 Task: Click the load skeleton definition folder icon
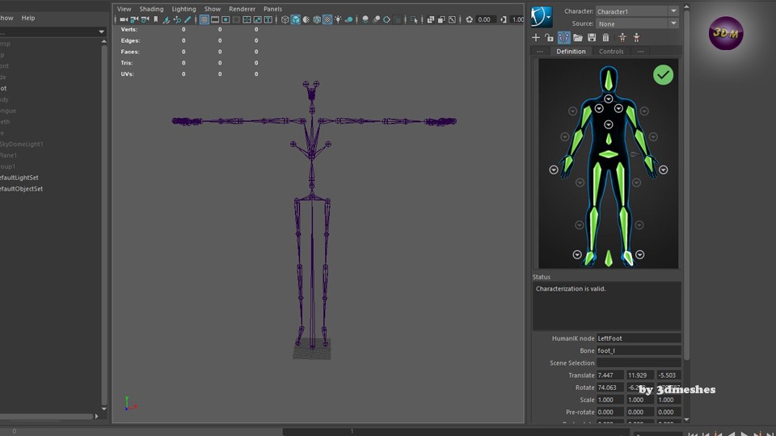click(x=577, y=38)
